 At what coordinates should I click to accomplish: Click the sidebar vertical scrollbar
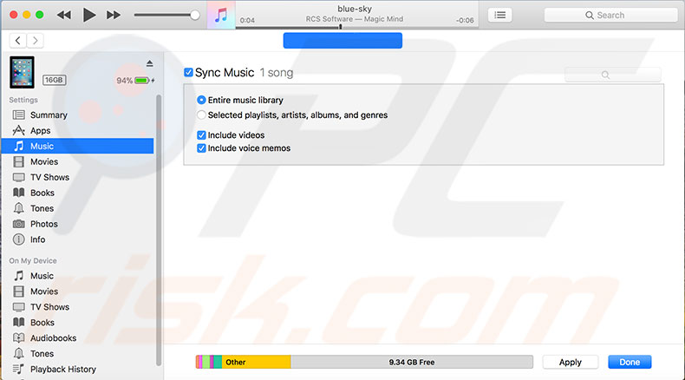pyautogui.click(x=159, y=230)
